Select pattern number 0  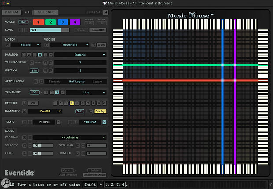pyautogui.click(x=104, y=103)
